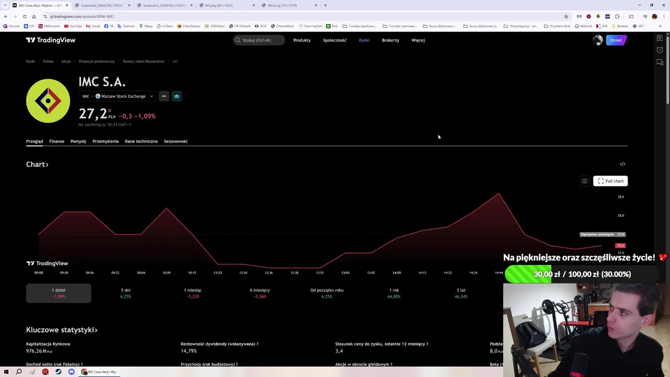Select the 1 dzień time range

tap(59, 293)
